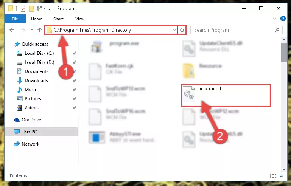
Task: Go back using the Back arrow
Action: click(x=12, y=30)
